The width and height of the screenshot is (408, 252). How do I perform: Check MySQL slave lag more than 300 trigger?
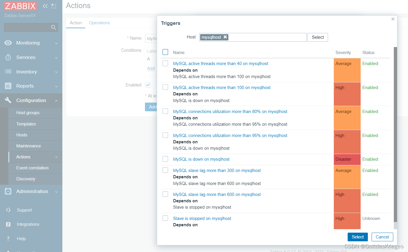pyautogui.click(x=165, y=170)
